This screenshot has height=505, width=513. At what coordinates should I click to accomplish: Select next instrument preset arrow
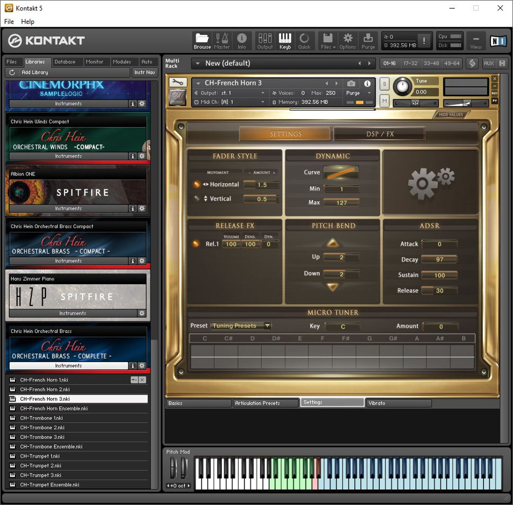click(x=337, y=83)
